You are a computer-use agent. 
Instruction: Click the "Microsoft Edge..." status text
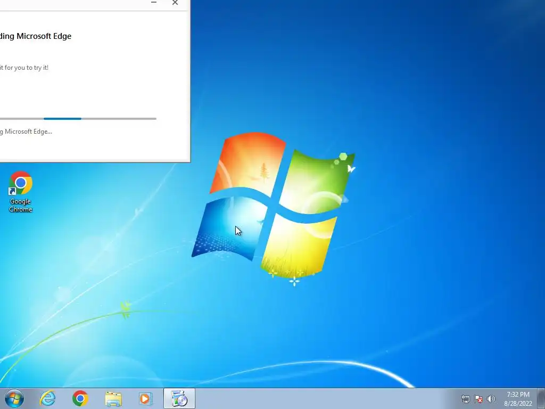29,132
